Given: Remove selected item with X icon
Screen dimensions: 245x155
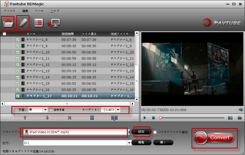Looking at the screenshot, I should 70,118.
